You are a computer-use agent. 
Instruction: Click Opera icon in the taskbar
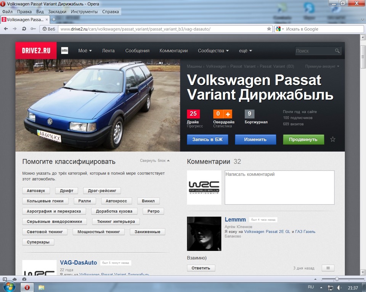(27, 287)
